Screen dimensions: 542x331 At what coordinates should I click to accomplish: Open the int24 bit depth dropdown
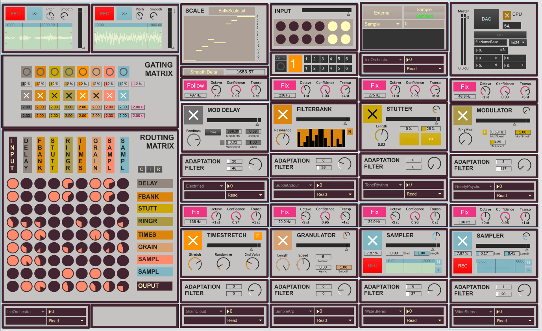click(518, 42)
